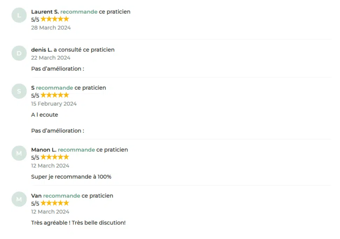Click the 15 February 2024 date
This screenshot has height=239, width=340.
click(x=54, y=104)
